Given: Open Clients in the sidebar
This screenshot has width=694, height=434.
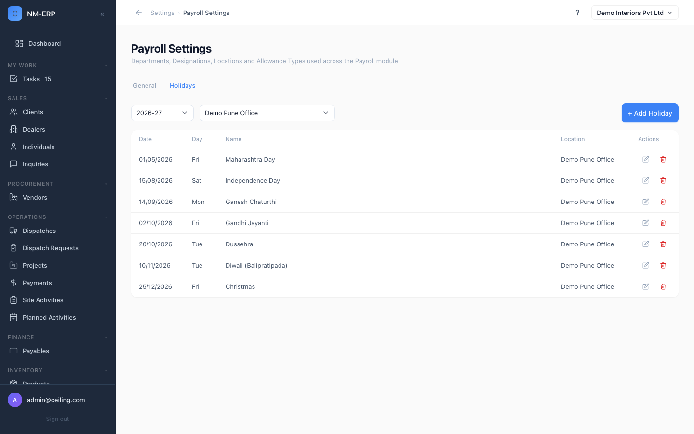Looking at the screenshot, I should (x=58, y=112).
